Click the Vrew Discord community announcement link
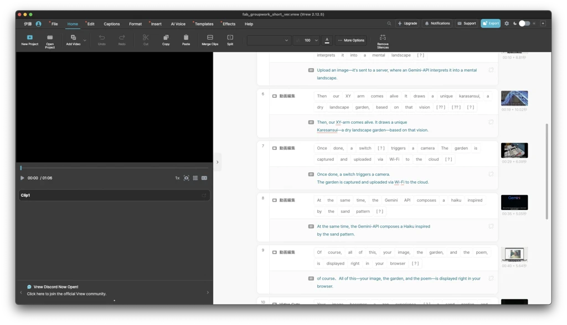Viewport: 567px width, 325px height. 66,294
